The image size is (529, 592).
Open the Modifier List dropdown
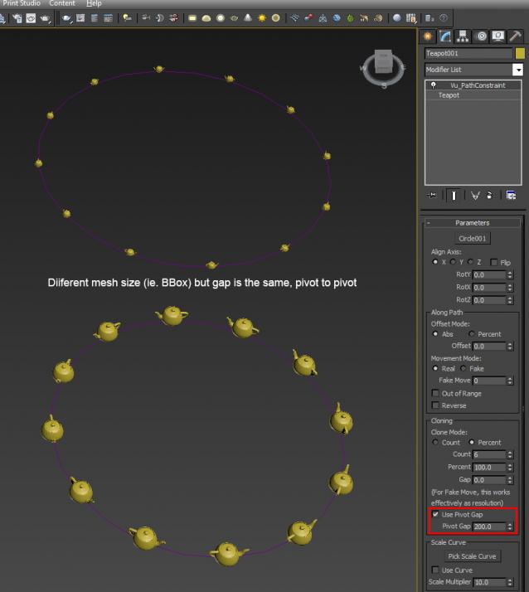pyautogui.click(x=517, y=70)
